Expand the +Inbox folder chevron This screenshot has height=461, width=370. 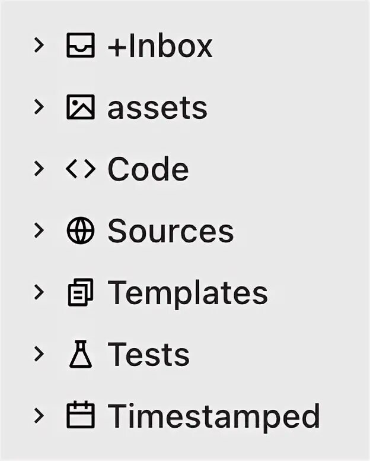[x=39, y=45]
